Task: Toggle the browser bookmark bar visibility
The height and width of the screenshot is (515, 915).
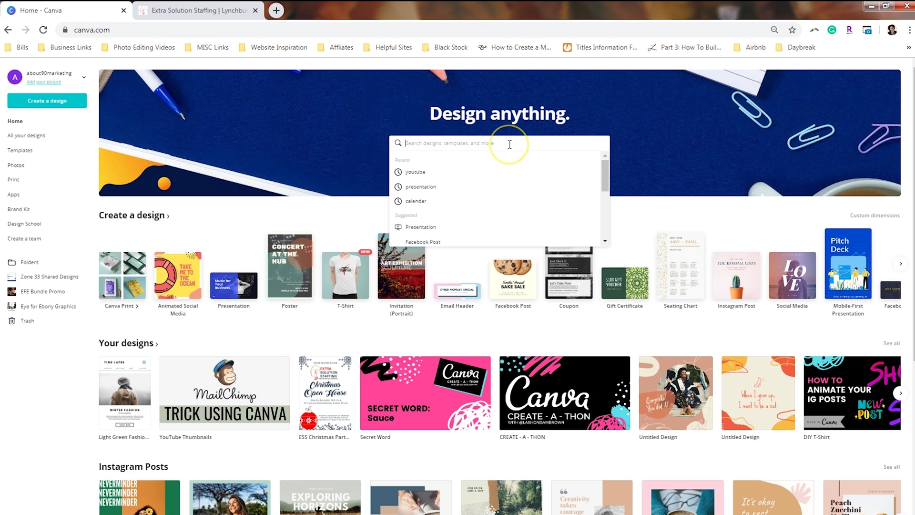Action: pyautogui.click(x=910, y=30)
